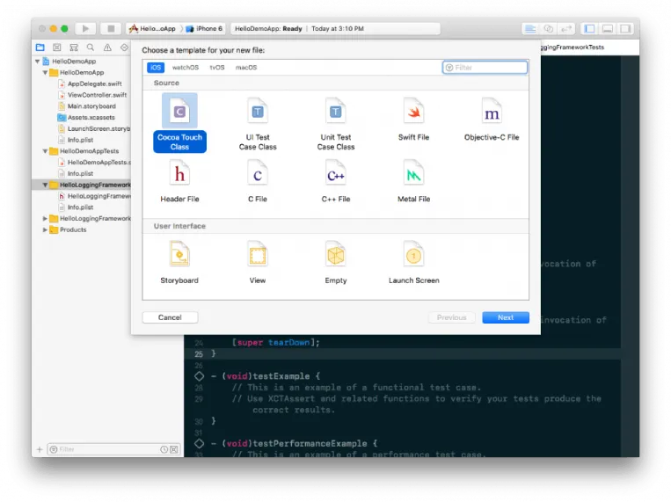Screen dimensions: 671x502
Task: Expand the second HelloLoggingFramework tests group
Action: (x=45, y=219)
